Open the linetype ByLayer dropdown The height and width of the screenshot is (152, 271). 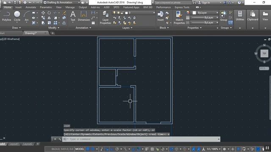pos(204,22)
